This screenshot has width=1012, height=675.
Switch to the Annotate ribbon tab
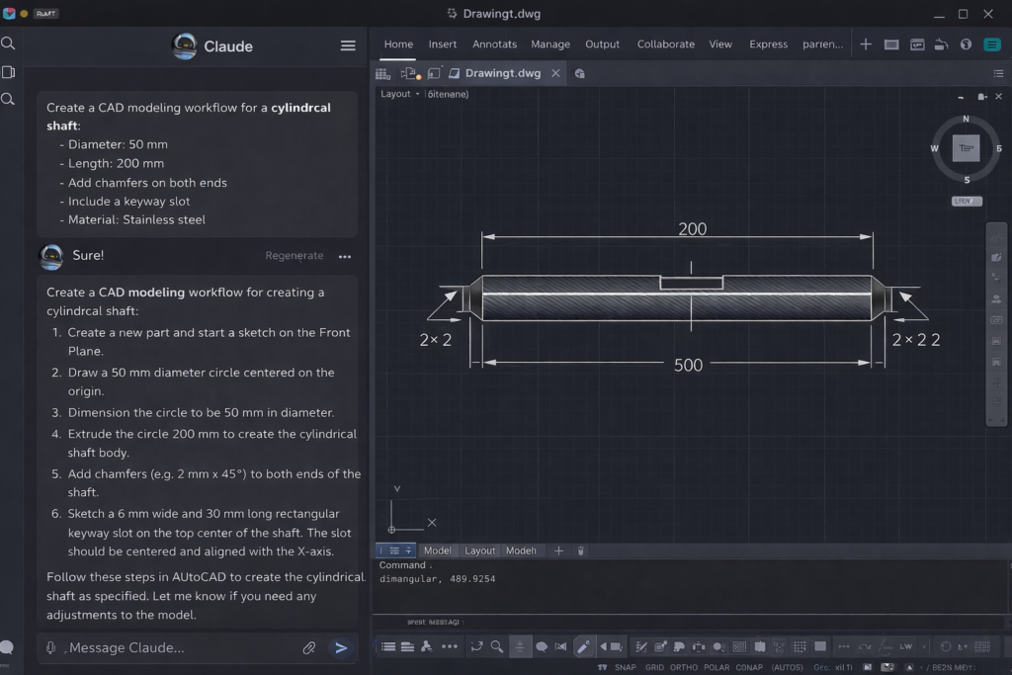[495, 44]
